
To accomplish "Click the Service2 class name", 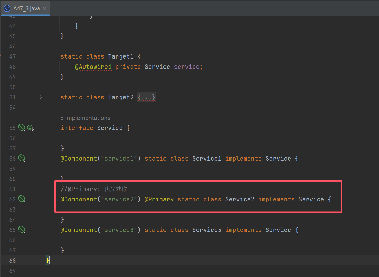I will click(240, 199).
